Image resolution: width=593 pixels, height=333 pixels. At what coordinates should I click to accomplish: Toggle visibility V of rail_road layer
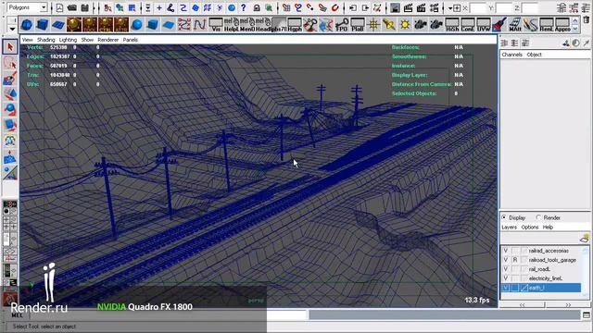(506, 269)
